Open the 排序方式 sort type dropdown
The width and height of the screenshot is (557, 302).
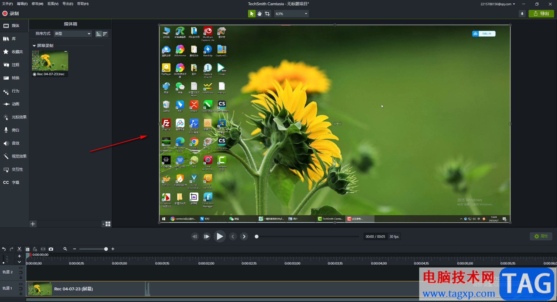73,34
